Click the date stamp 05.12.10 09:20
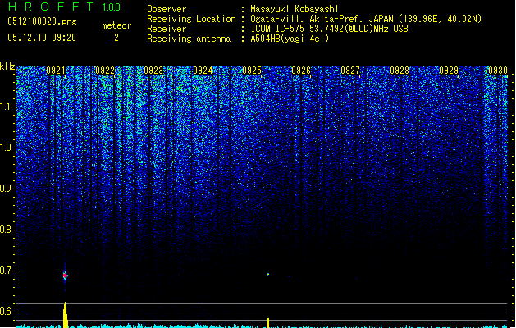 click(x=42, y=38)
